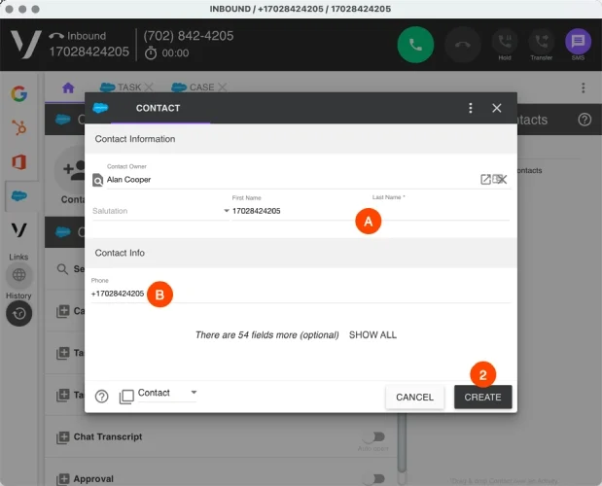The image size is (602, 486).
Task: Click SHOW ALL optional fields
Action: click(372, 335)
